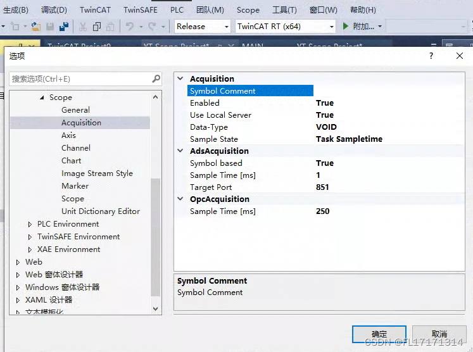The height and width of the screenshot is (352, 473).
Task: Click the Data-Type value VOID
Action: 326,127
